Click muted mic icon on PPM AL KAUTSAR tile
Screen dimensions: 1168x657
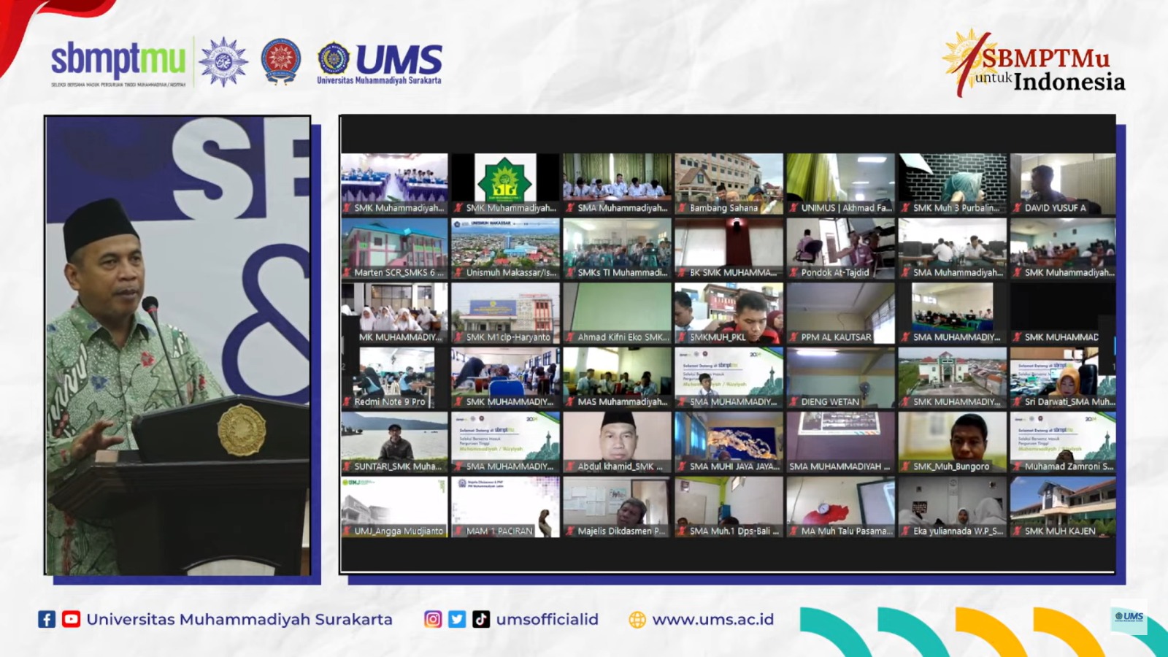(794, 337)
